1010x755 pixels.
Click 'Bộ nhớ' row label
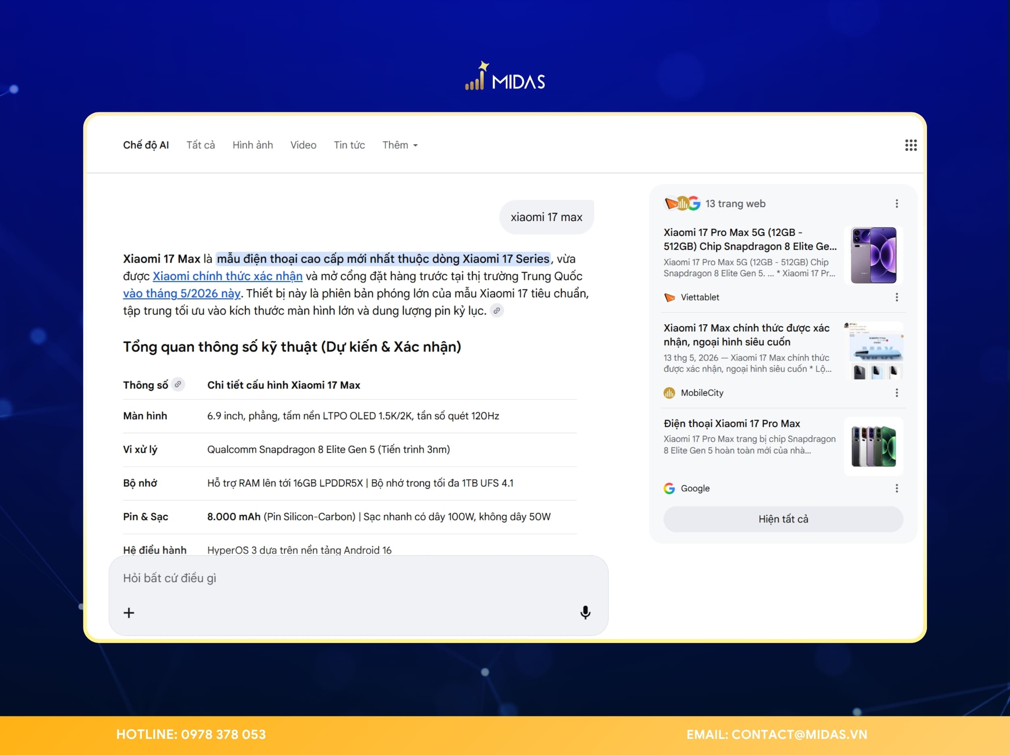(140, 483)
